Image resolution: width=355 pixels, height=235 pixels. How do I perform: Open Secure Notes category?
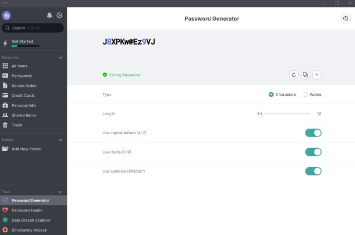coord(24,86)
